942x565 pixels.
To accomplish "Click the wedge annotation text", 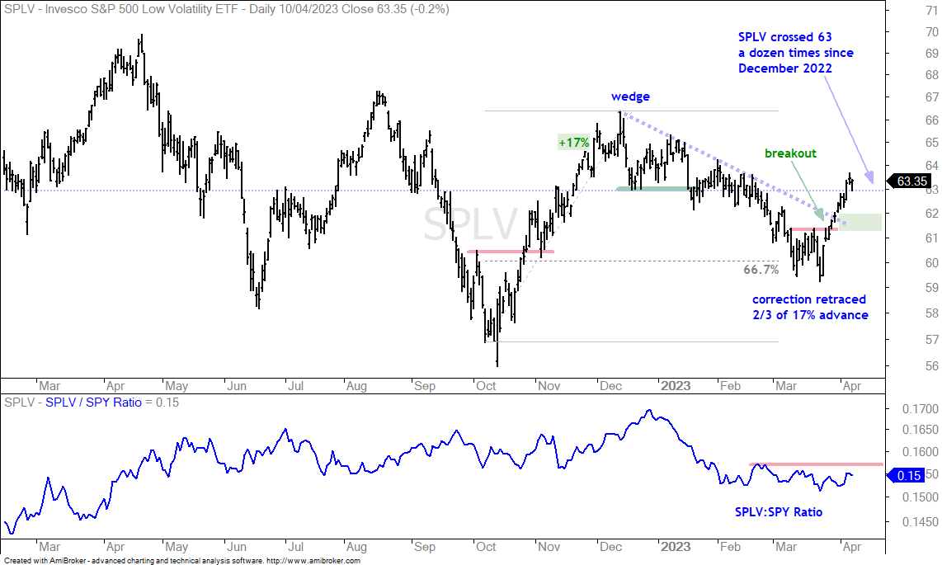I will (630, 97).
